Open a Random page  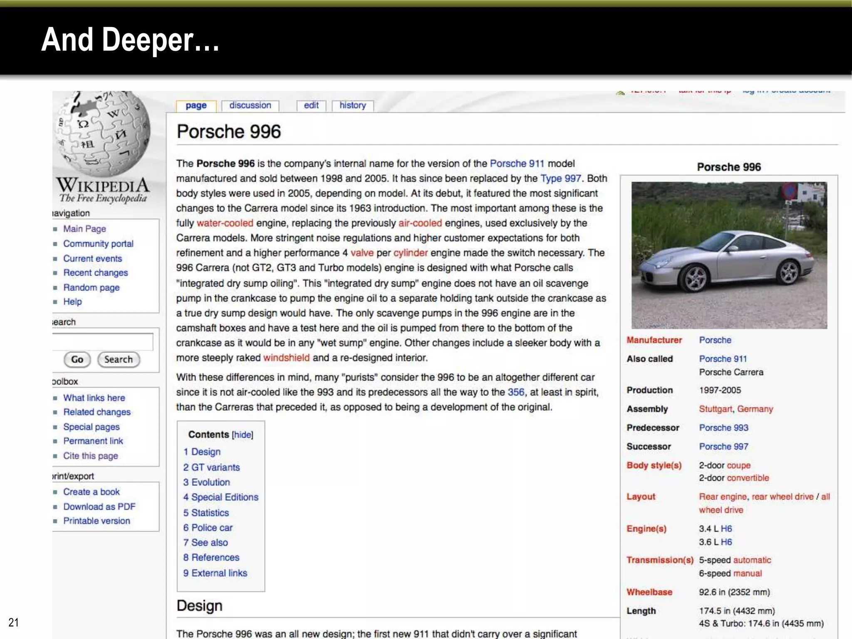point(91,287)
